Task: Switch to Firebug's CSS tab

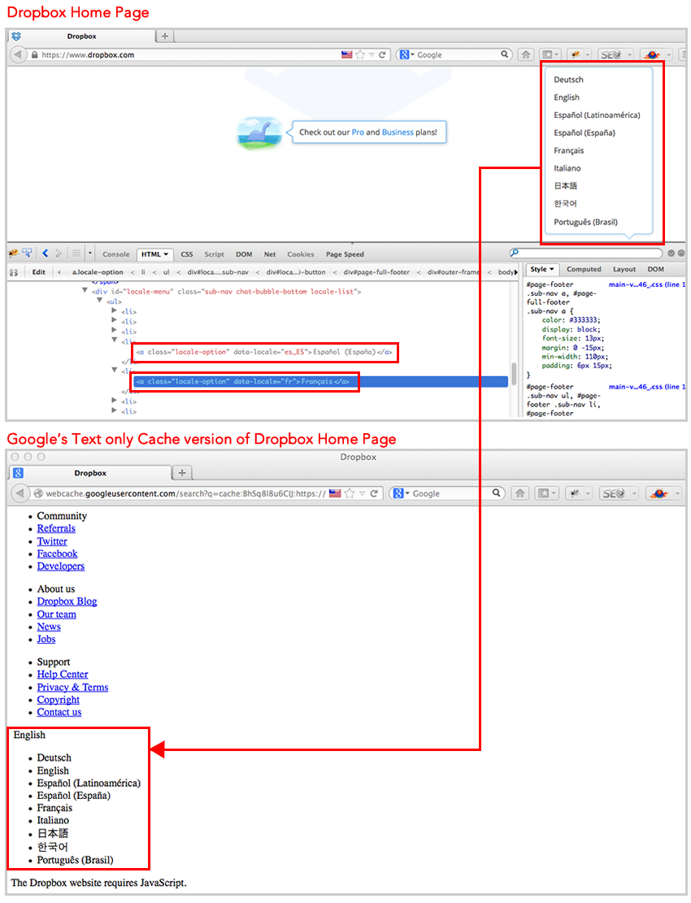Action: [x=187, y=254]
